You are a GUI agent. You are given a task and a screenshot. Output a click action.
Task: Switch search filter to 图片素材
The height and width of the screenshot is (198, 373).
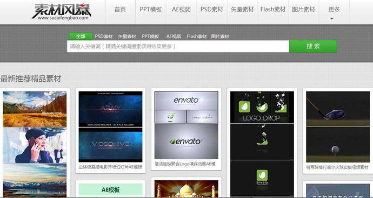point(220,37)
